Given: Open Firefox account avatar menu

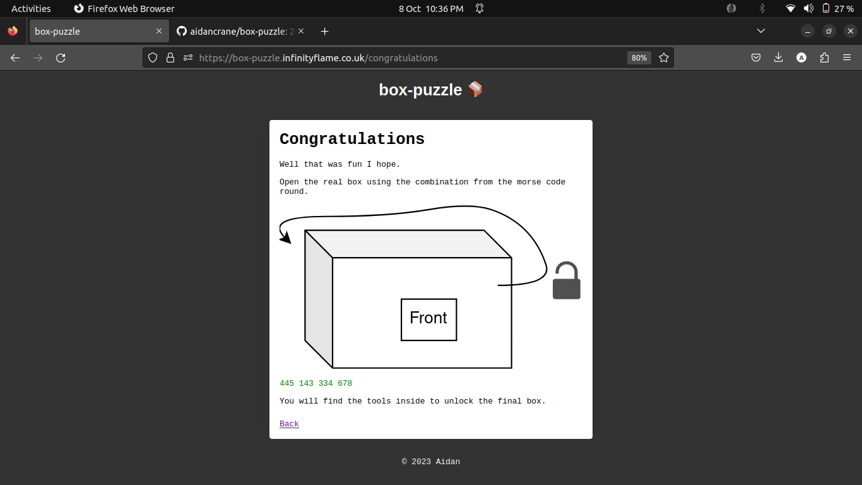Looking at the screenshot, I should pos(801,57).
